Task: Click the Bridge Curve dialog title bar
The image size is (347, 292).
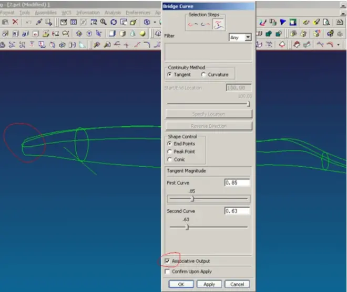Action: click(209, 6)
